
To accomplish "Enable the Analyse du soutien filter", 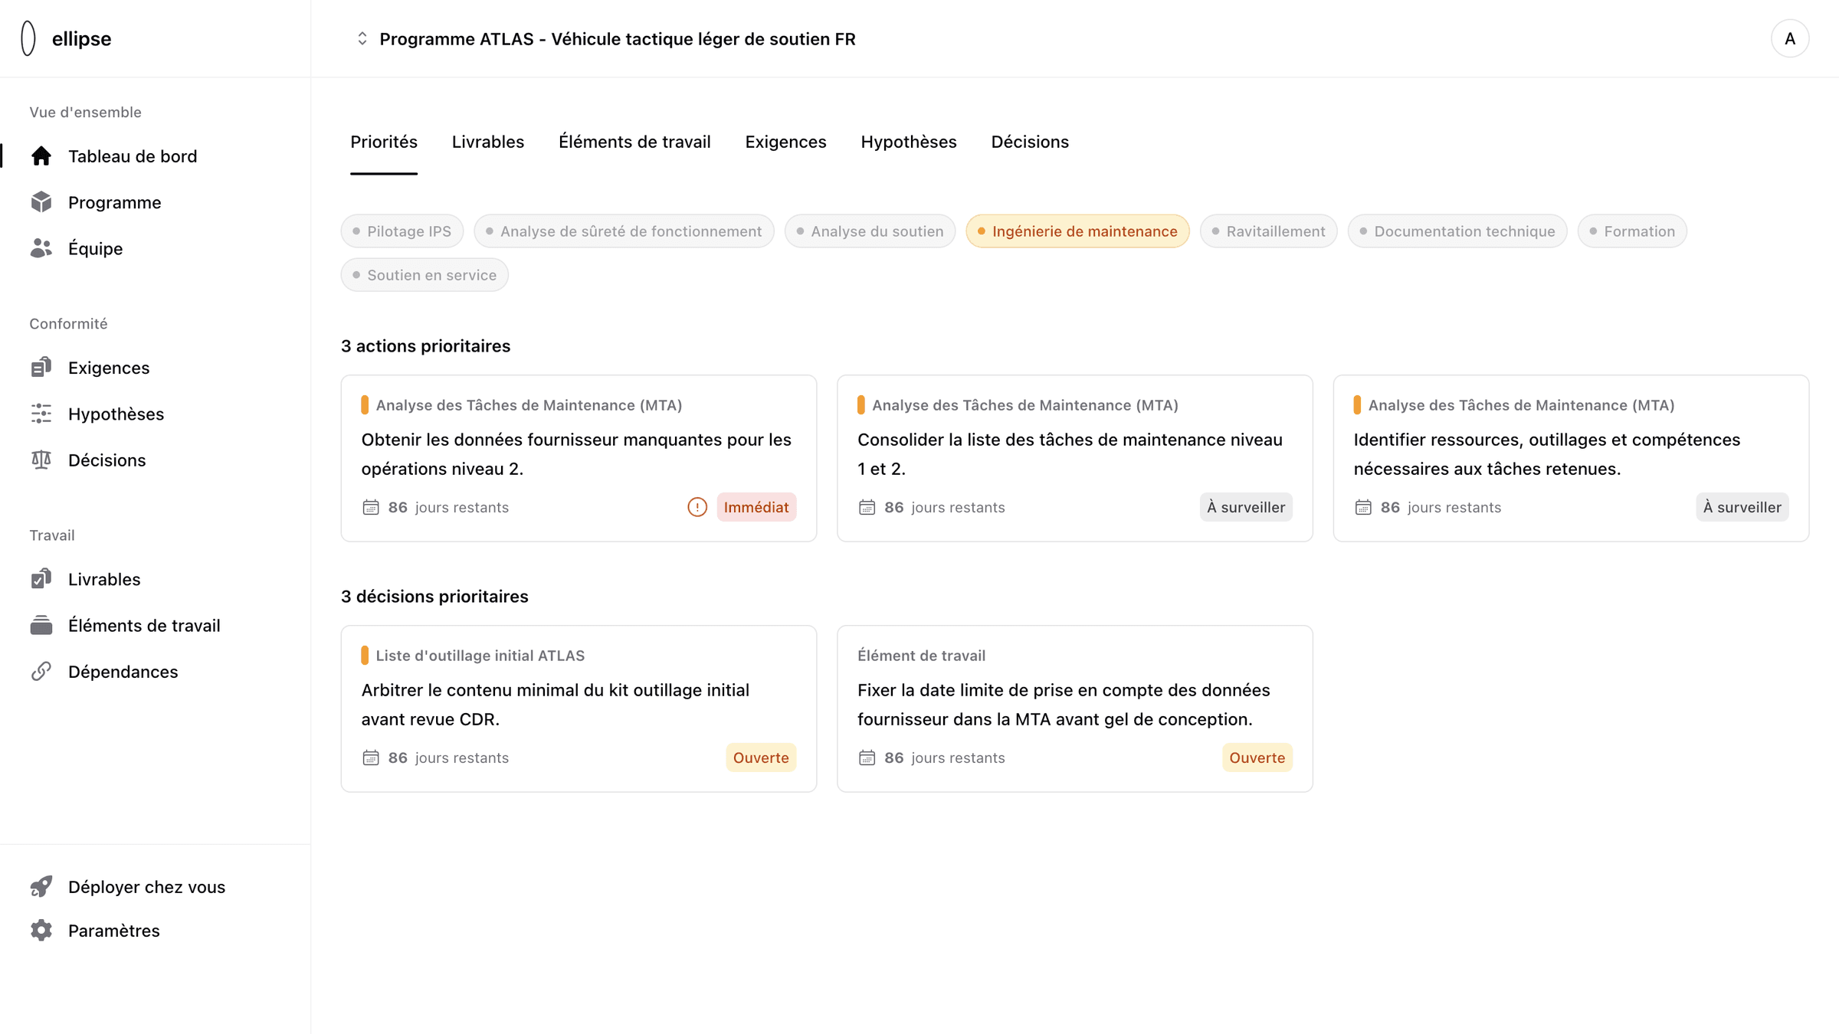I will tap(870, 231).
